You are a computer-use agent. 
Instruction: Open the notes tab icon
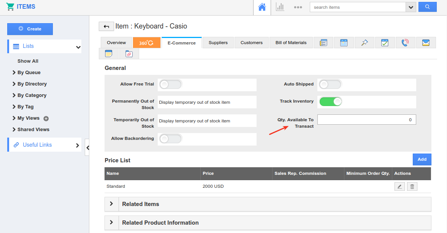coord(109,54)
